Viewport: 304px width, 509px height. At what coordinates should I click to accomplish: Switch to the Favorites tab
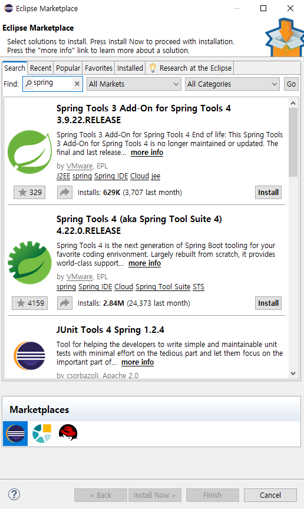coord(98,68)
